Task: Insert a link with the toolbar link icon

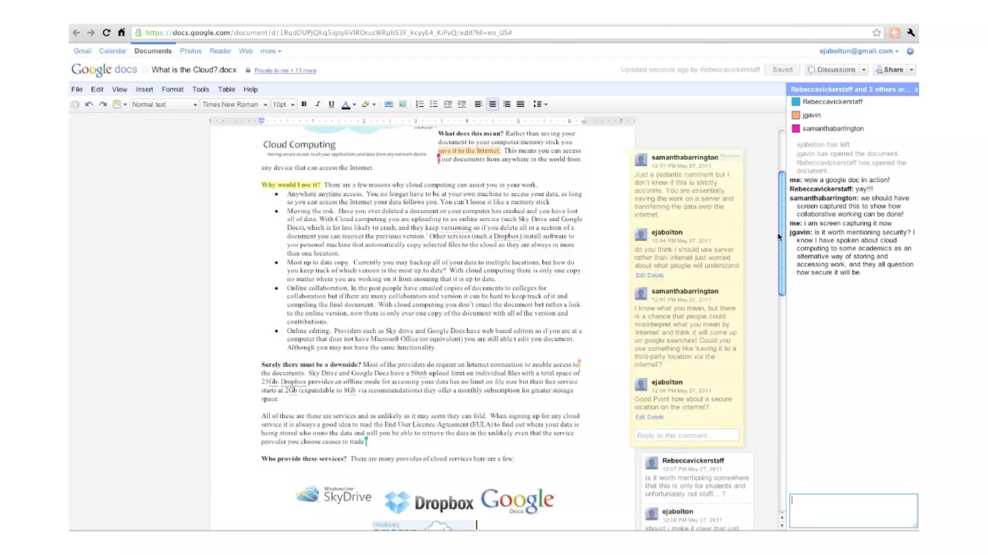Action: coord(388,104)
